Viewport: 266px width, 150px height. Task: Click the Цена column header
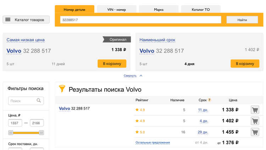(233, 100)
